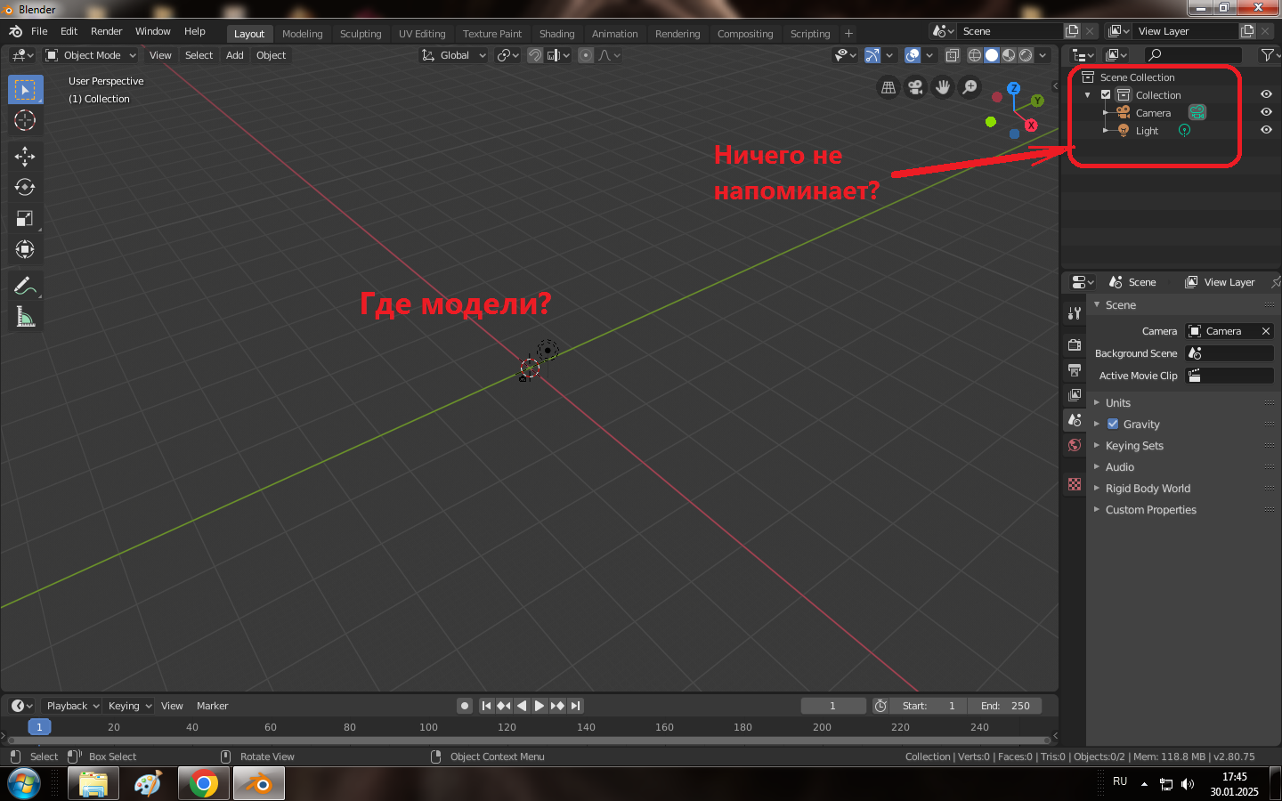Expand the Rigid Body World panel
The width and height of the screenshot is (1282, 801).
(x=1148, y=489)
